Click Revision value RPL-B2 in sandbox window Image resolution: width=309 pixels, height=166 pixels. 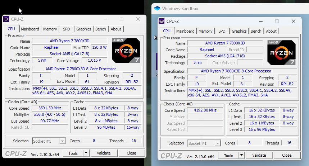coord(287,84)
